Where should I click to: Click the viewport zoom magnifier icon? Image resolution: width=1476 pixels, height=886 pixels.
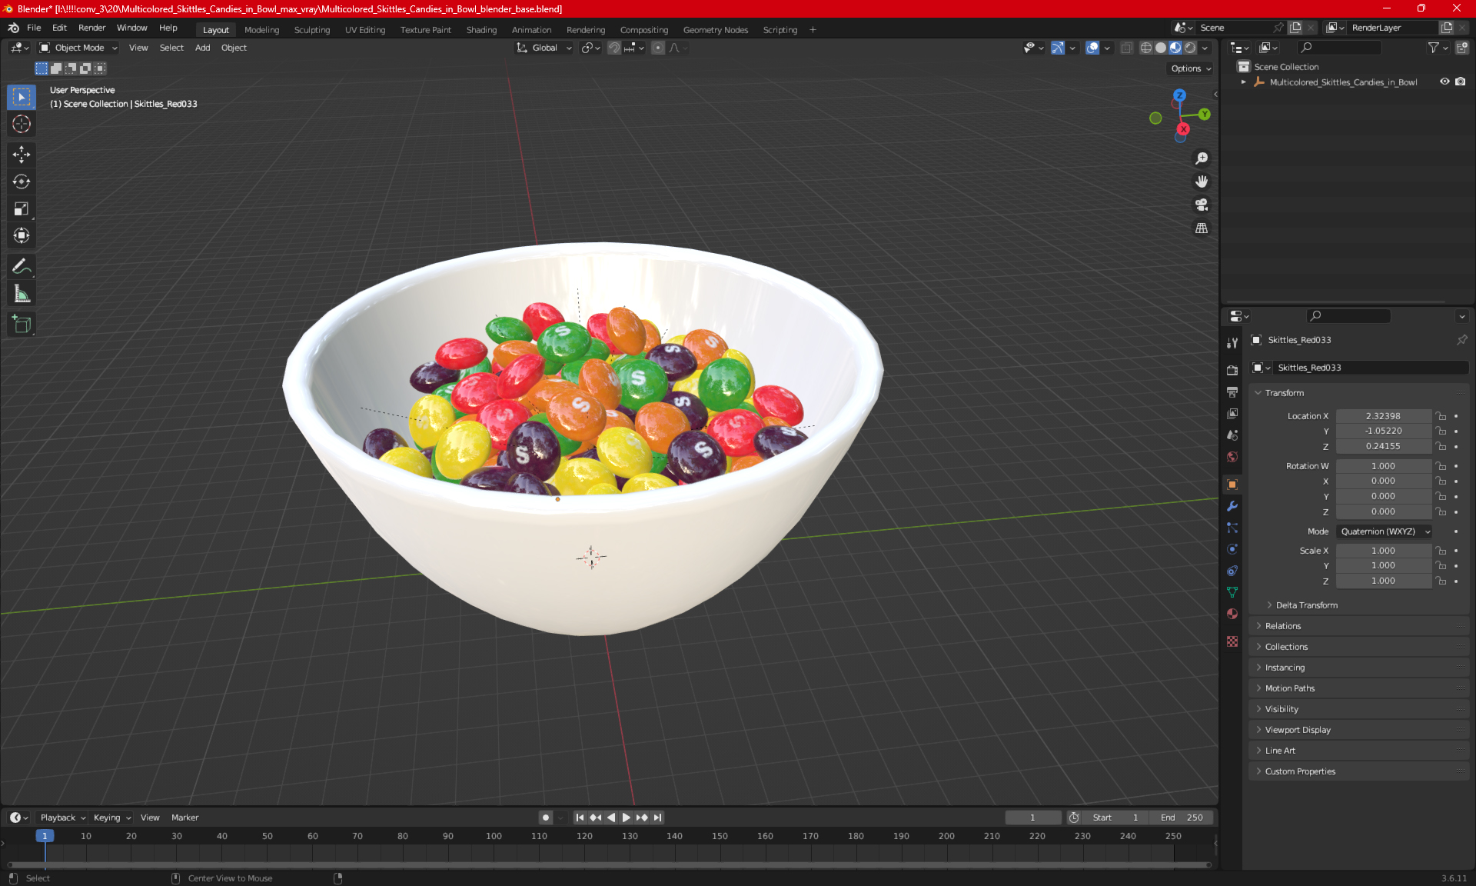[1202, 158]
